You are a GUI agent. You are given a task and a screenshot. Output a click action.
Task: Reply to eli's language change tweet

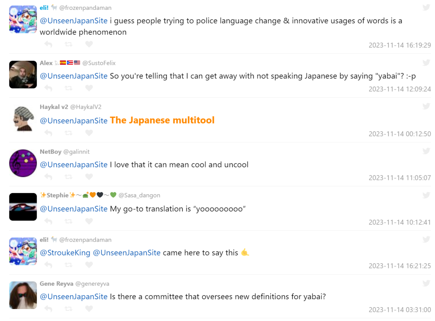pyautogui.click(x=48, y=44)
